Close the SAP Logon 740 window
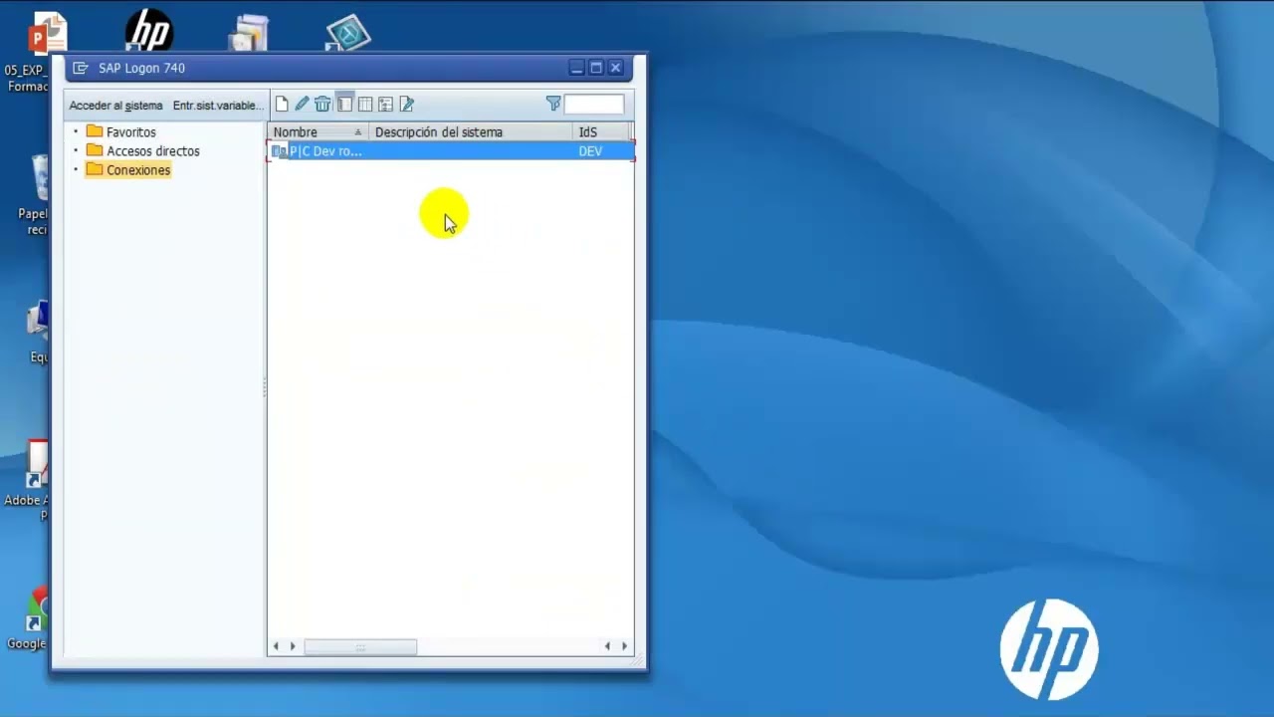This screenshot has height=717, width=1274. pos(615,68)
